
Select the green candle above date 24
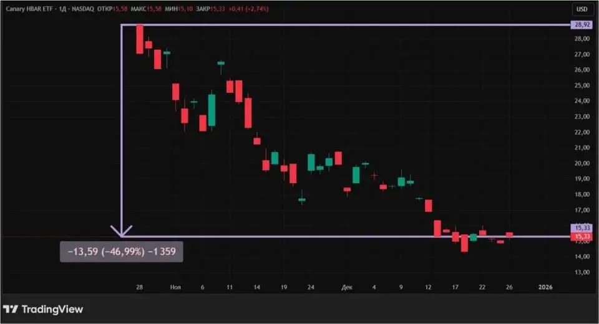[311, 162]
